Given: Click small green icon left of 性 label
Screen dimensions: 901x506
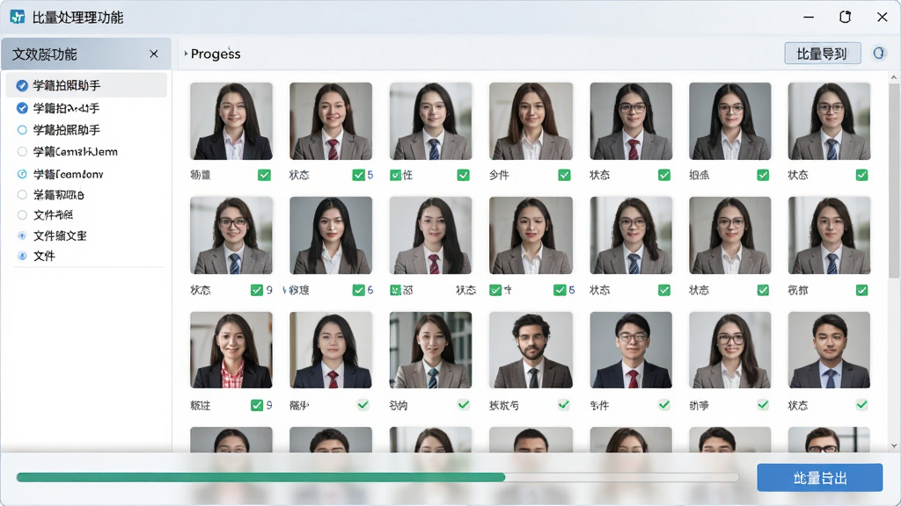Looking at the screenshot, I should click(x=395, y=175).
